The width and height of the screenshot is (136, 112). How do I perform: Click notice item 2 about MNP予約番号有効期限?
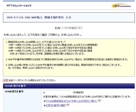67,60
